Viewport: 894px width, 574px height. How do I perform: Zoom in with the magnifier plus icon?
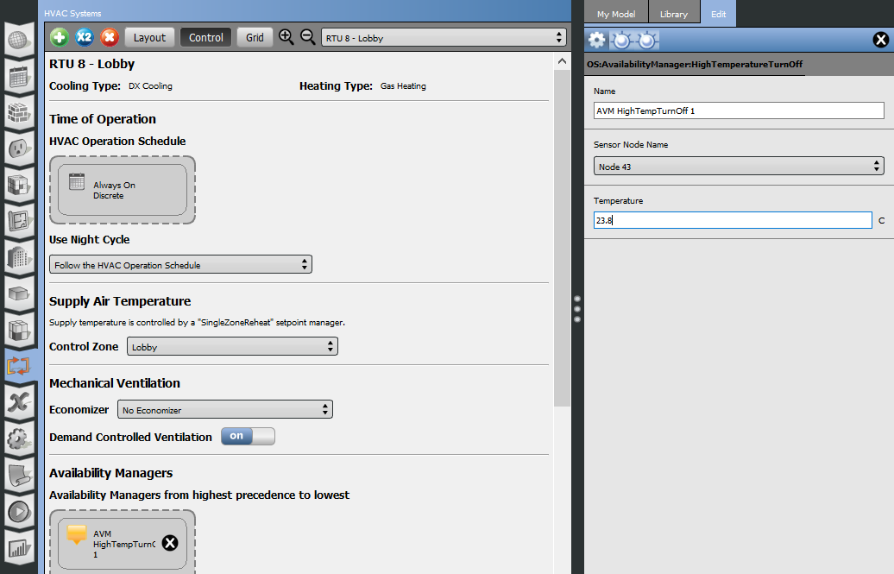tap(286, 37)
